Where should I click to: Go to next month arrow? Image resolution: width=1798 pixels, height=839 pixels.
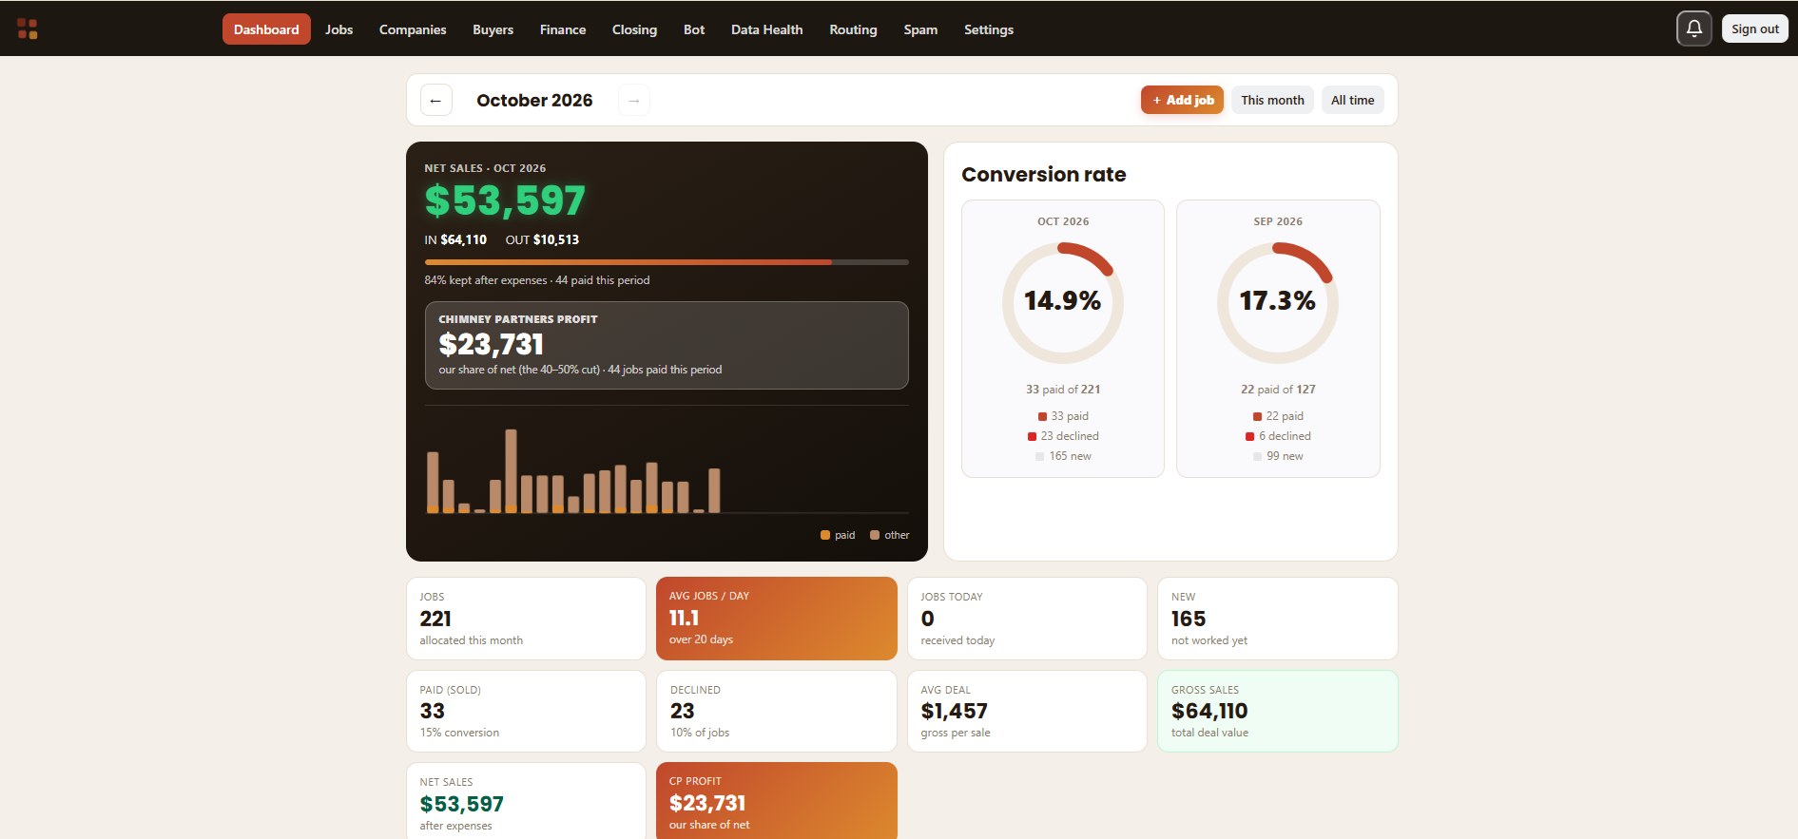633,100
